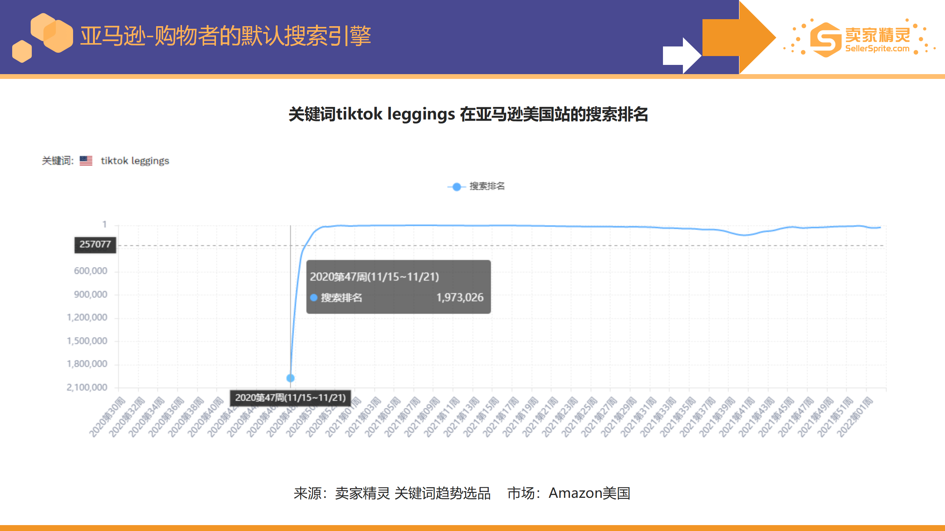Click the US flag icon beside keyword
The image size is (945, 531).
(x=86, y=161)
